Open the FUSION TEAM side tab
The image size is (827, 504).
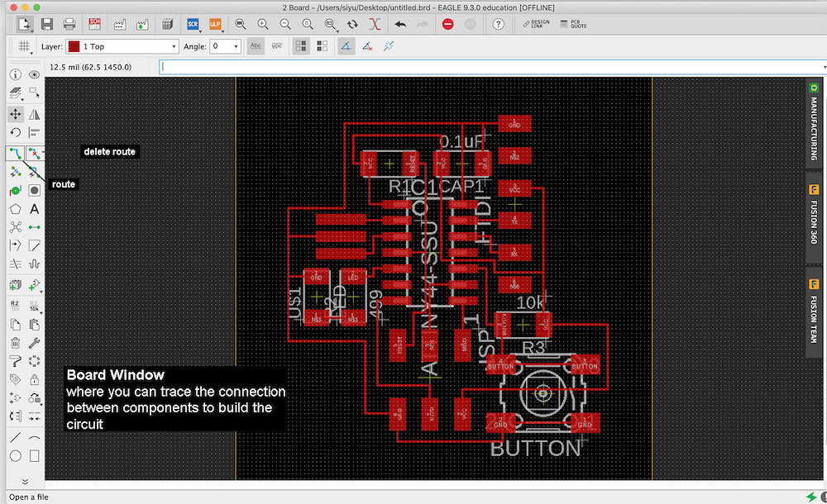pyautogui.click(x=814, y=312)
